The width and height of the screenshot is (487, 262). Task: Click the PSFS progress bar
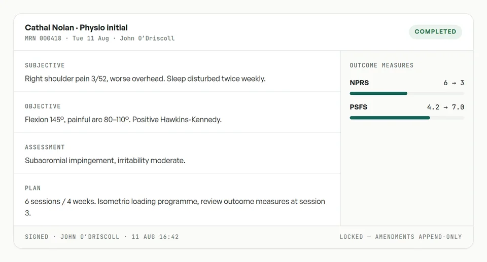[x=407, y=118]
